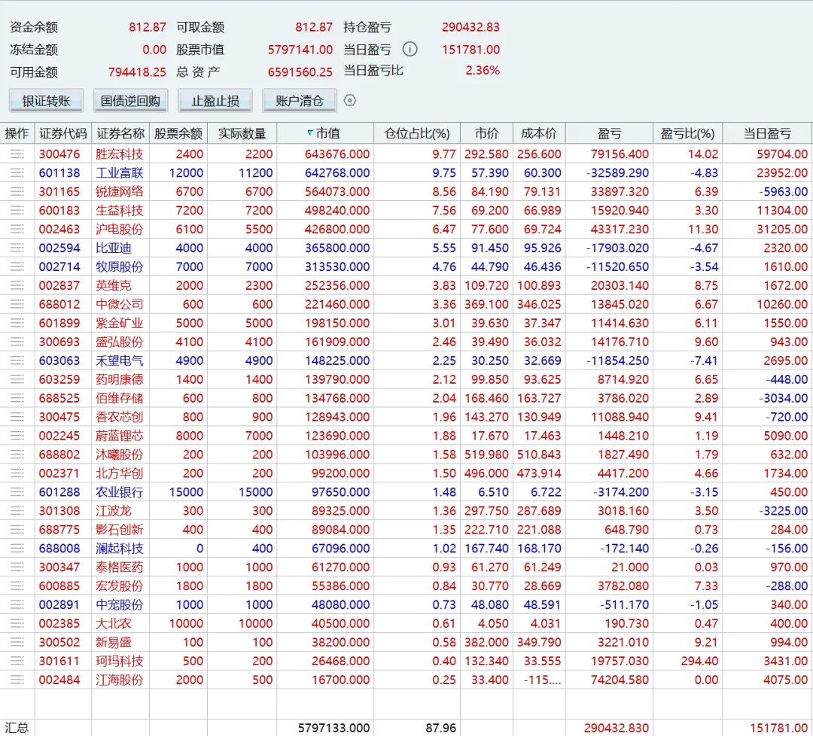Select the 珂玛科技 stock name
The image size is (813, 736).
(x=119, y=661)
